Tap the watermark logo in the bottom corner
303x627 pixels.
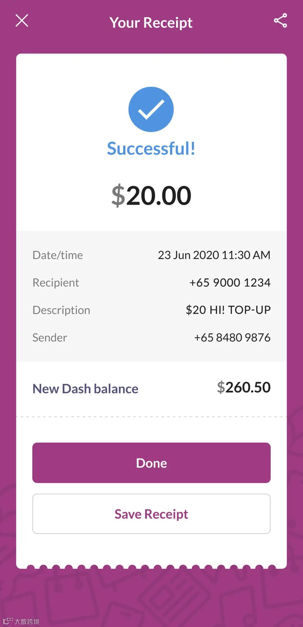tap(21, 621)
